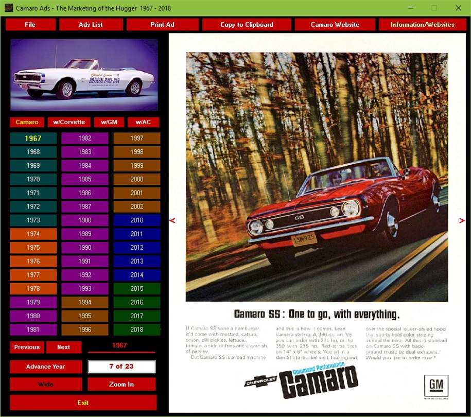The image size is (471, 417).
Task: Select year 1972
Action: coord(33,206)
